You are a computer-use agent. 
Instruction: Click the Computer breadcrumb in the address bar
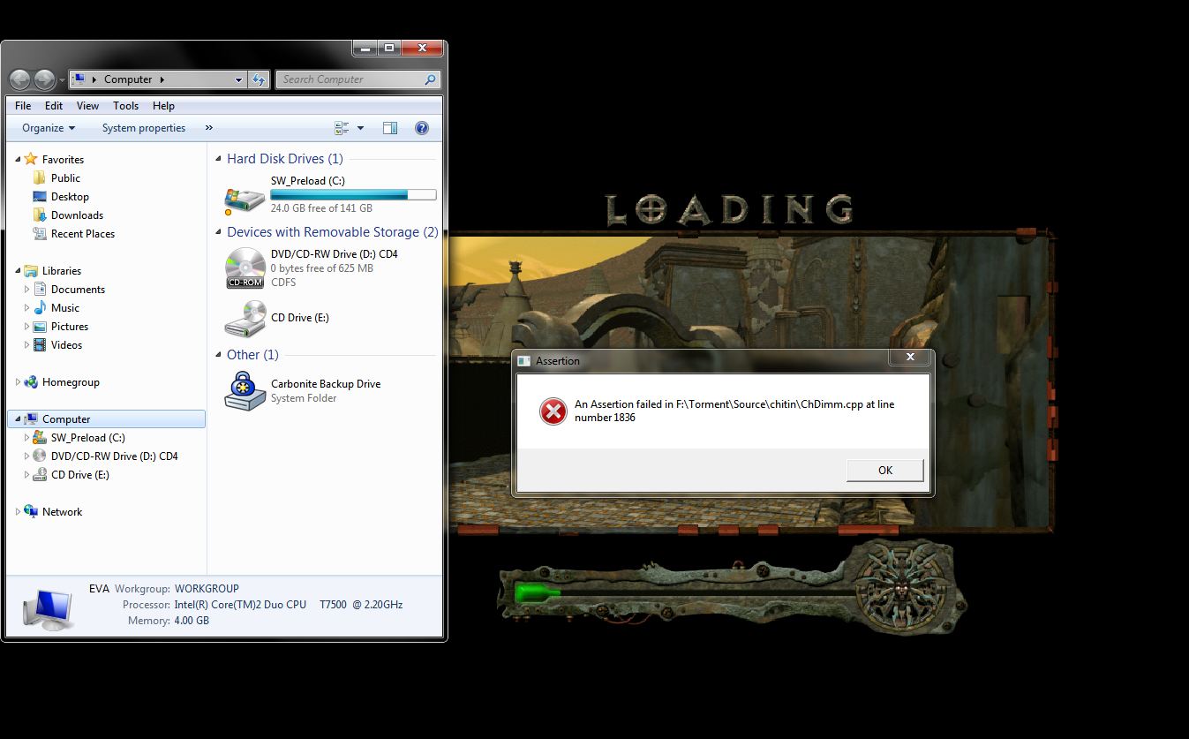[x=128, y=79]
